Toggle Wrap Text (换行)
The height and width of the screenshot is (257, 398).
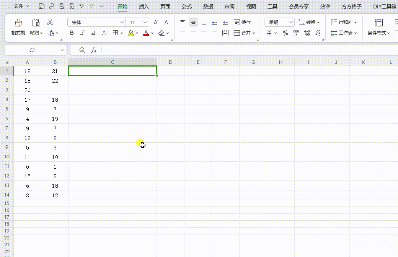click(242, 22)
